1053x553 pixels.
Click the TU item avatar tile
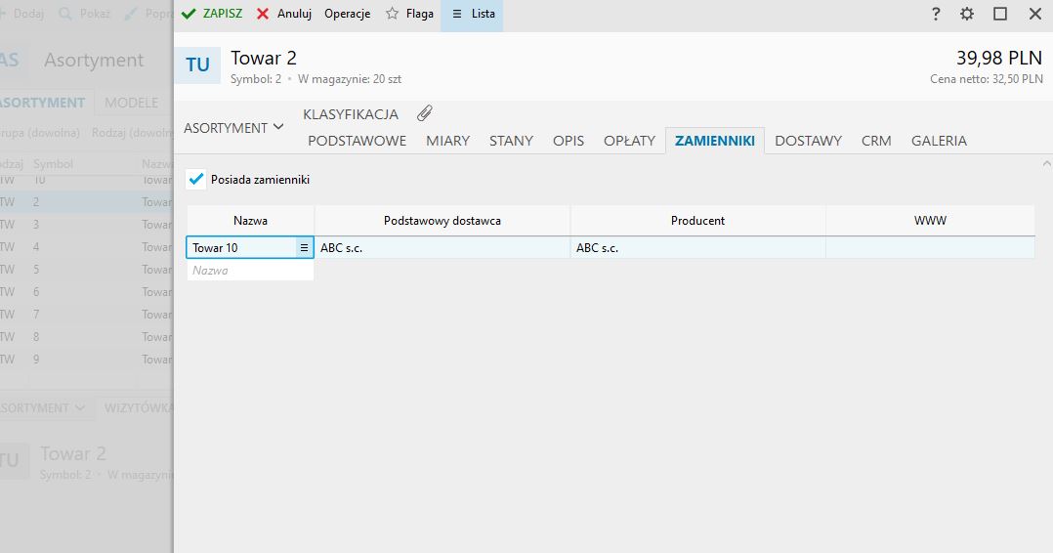[x=197, y=65]
